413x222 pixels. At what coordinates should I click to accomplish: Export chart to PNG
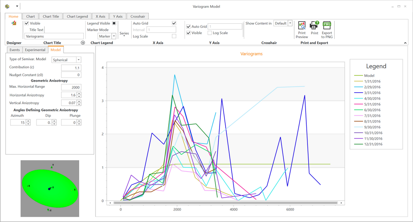tap(327, 30)
